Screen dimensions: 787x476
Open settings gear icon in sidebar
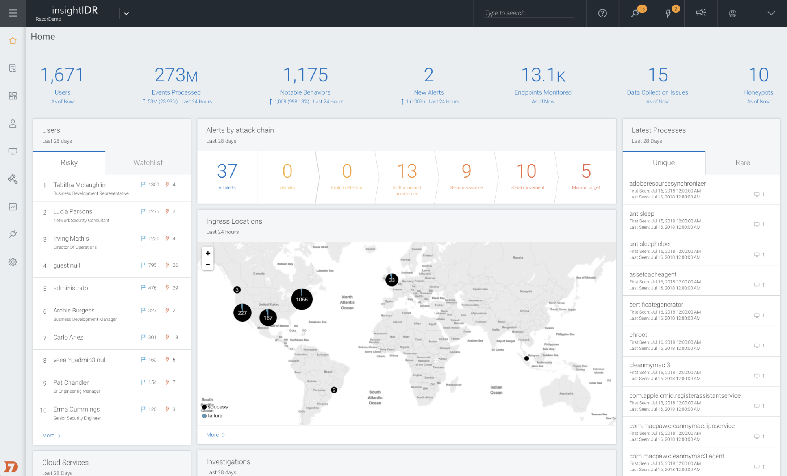(x=13, y=262)
